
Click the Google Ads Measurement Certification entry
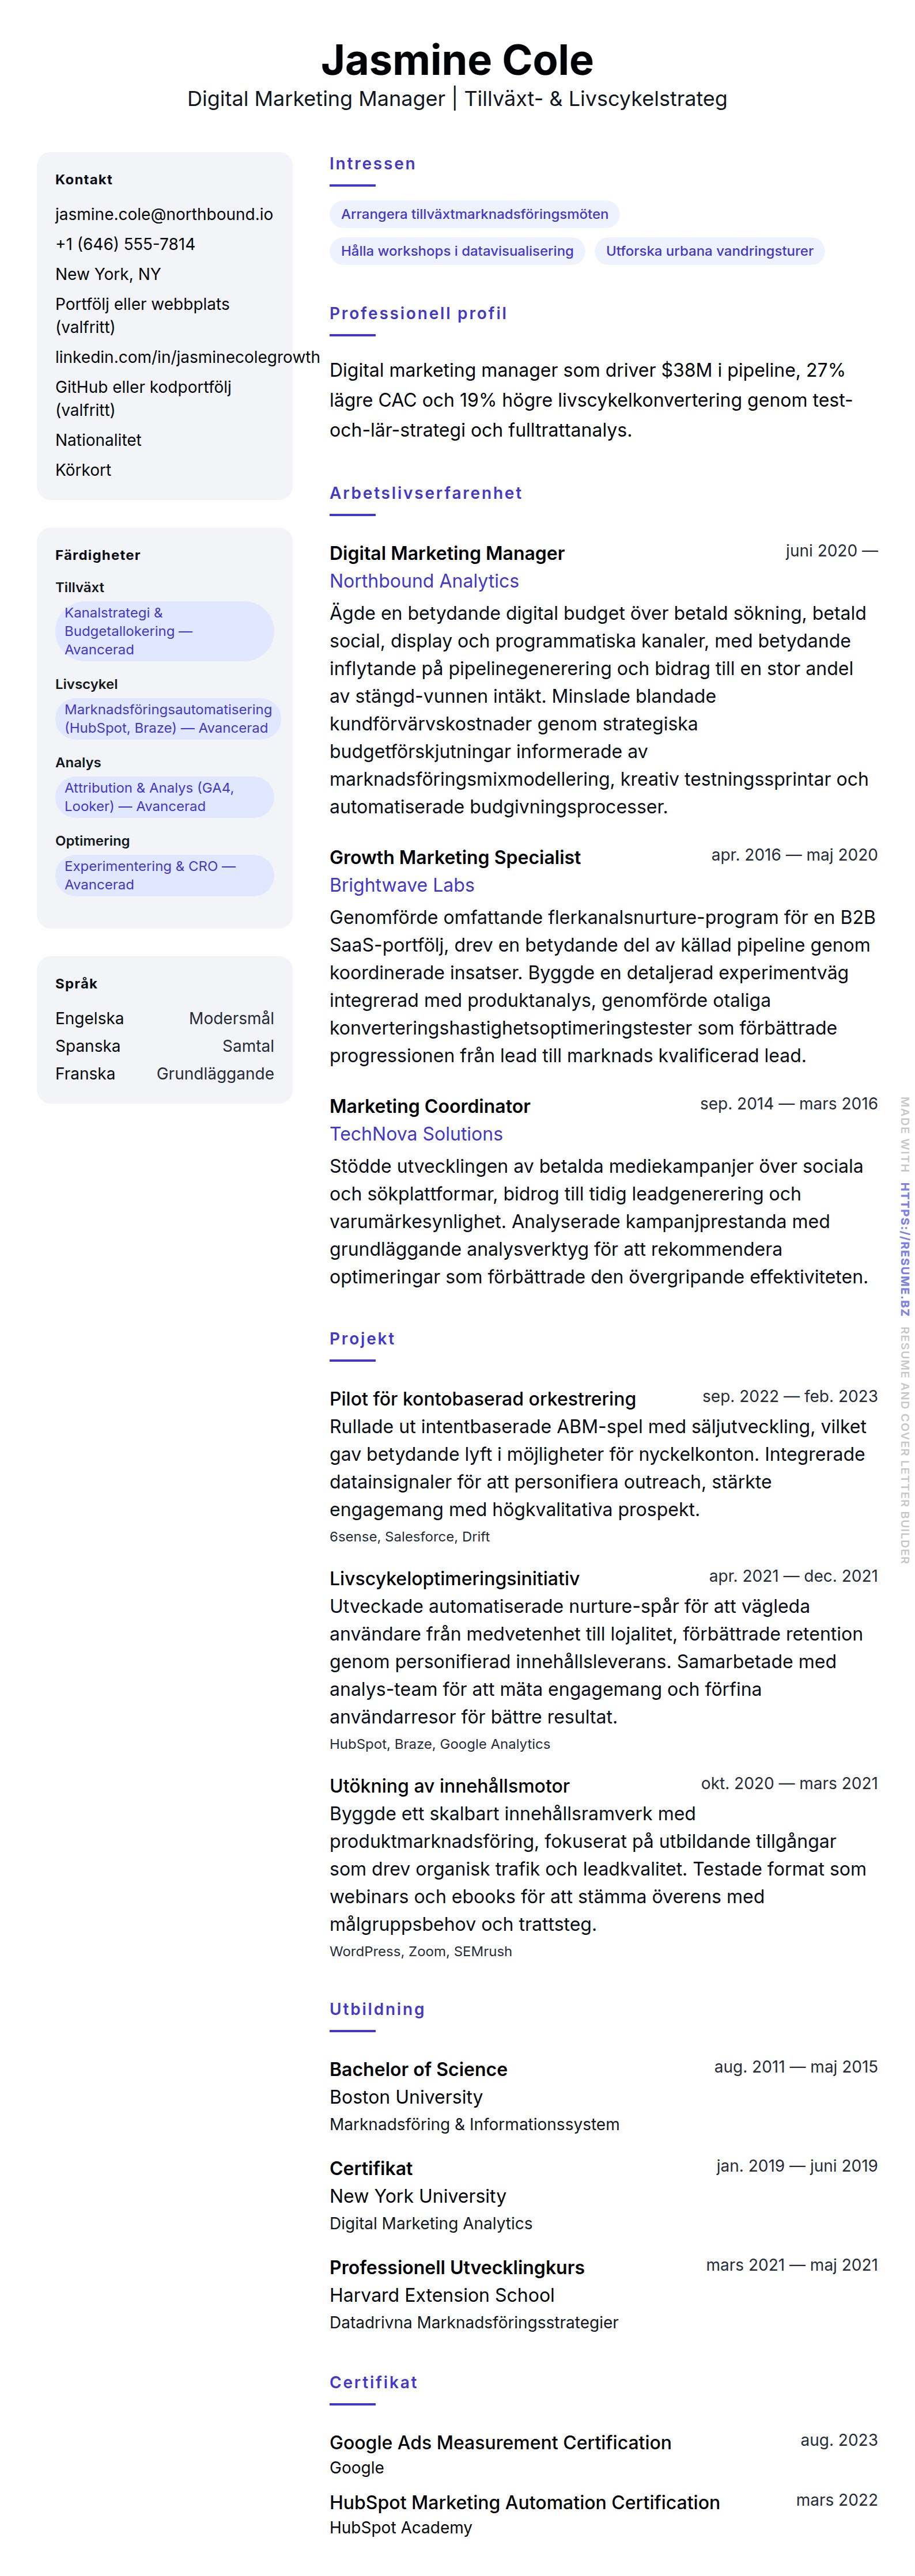pyautogui.click(x=500, y=2442)
